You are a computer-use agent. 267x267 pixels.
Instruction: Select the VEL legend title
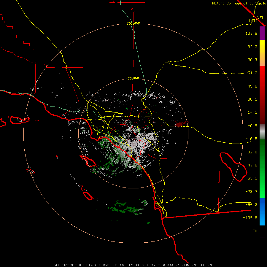click(260, 18)
